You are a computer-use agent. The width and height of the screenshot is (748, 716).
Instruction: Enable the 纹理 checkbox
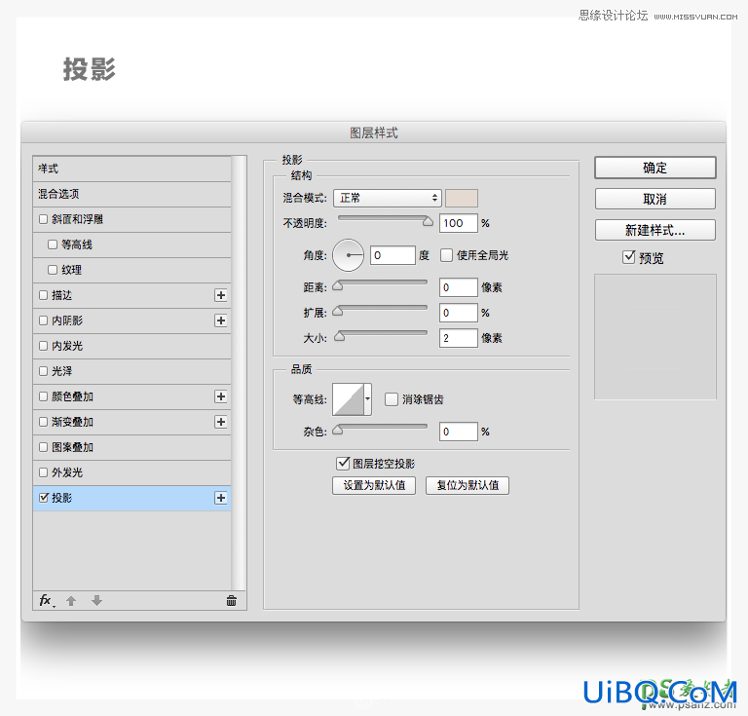(53, 270)
